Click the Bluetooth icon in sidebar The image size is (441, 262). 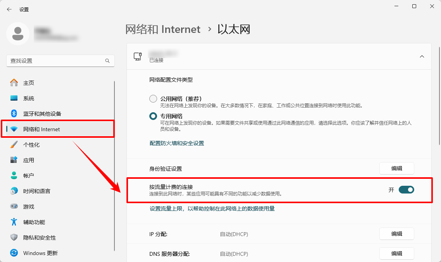(x=14, y=114)
